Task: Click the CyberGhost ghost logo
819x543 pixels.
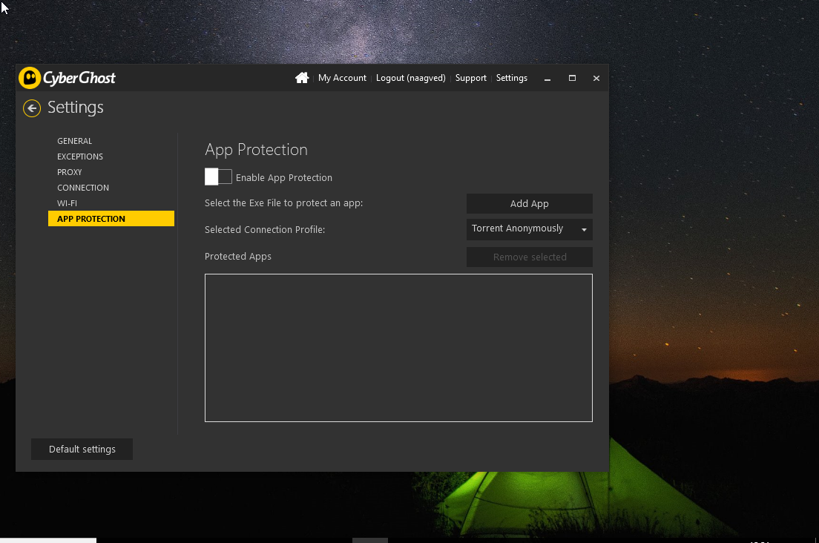Action: (30, 78)
